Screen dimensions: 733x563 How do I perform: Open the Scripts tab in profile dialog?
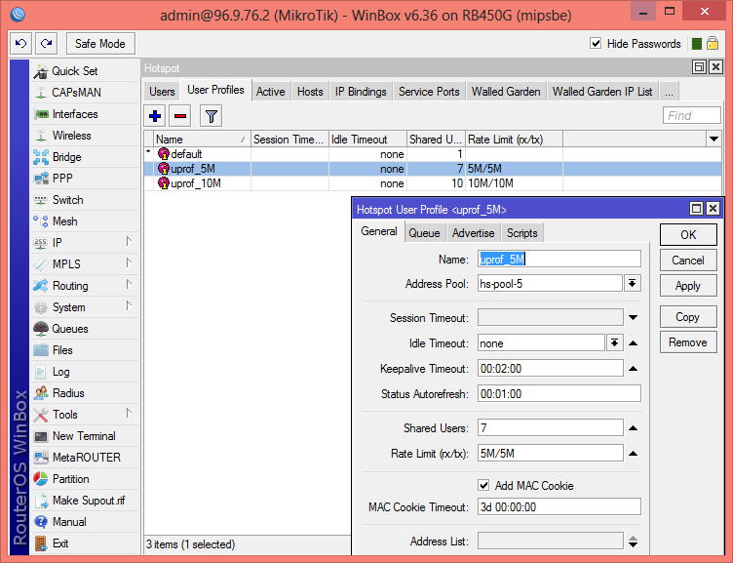pyautogui.click(x=522, y=233)
